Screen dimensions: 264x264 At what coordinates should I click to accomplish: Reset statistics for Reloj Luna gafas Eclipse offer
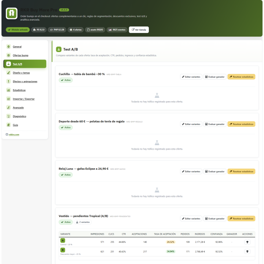[241, 171]
